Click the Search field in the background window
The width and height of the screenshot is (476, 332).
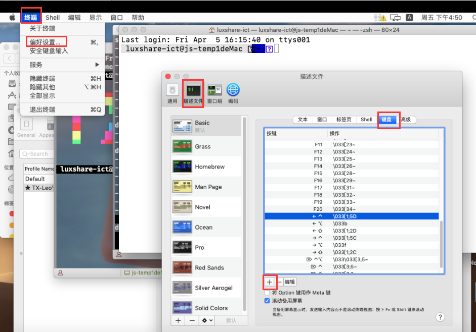(x=37, y=154)
